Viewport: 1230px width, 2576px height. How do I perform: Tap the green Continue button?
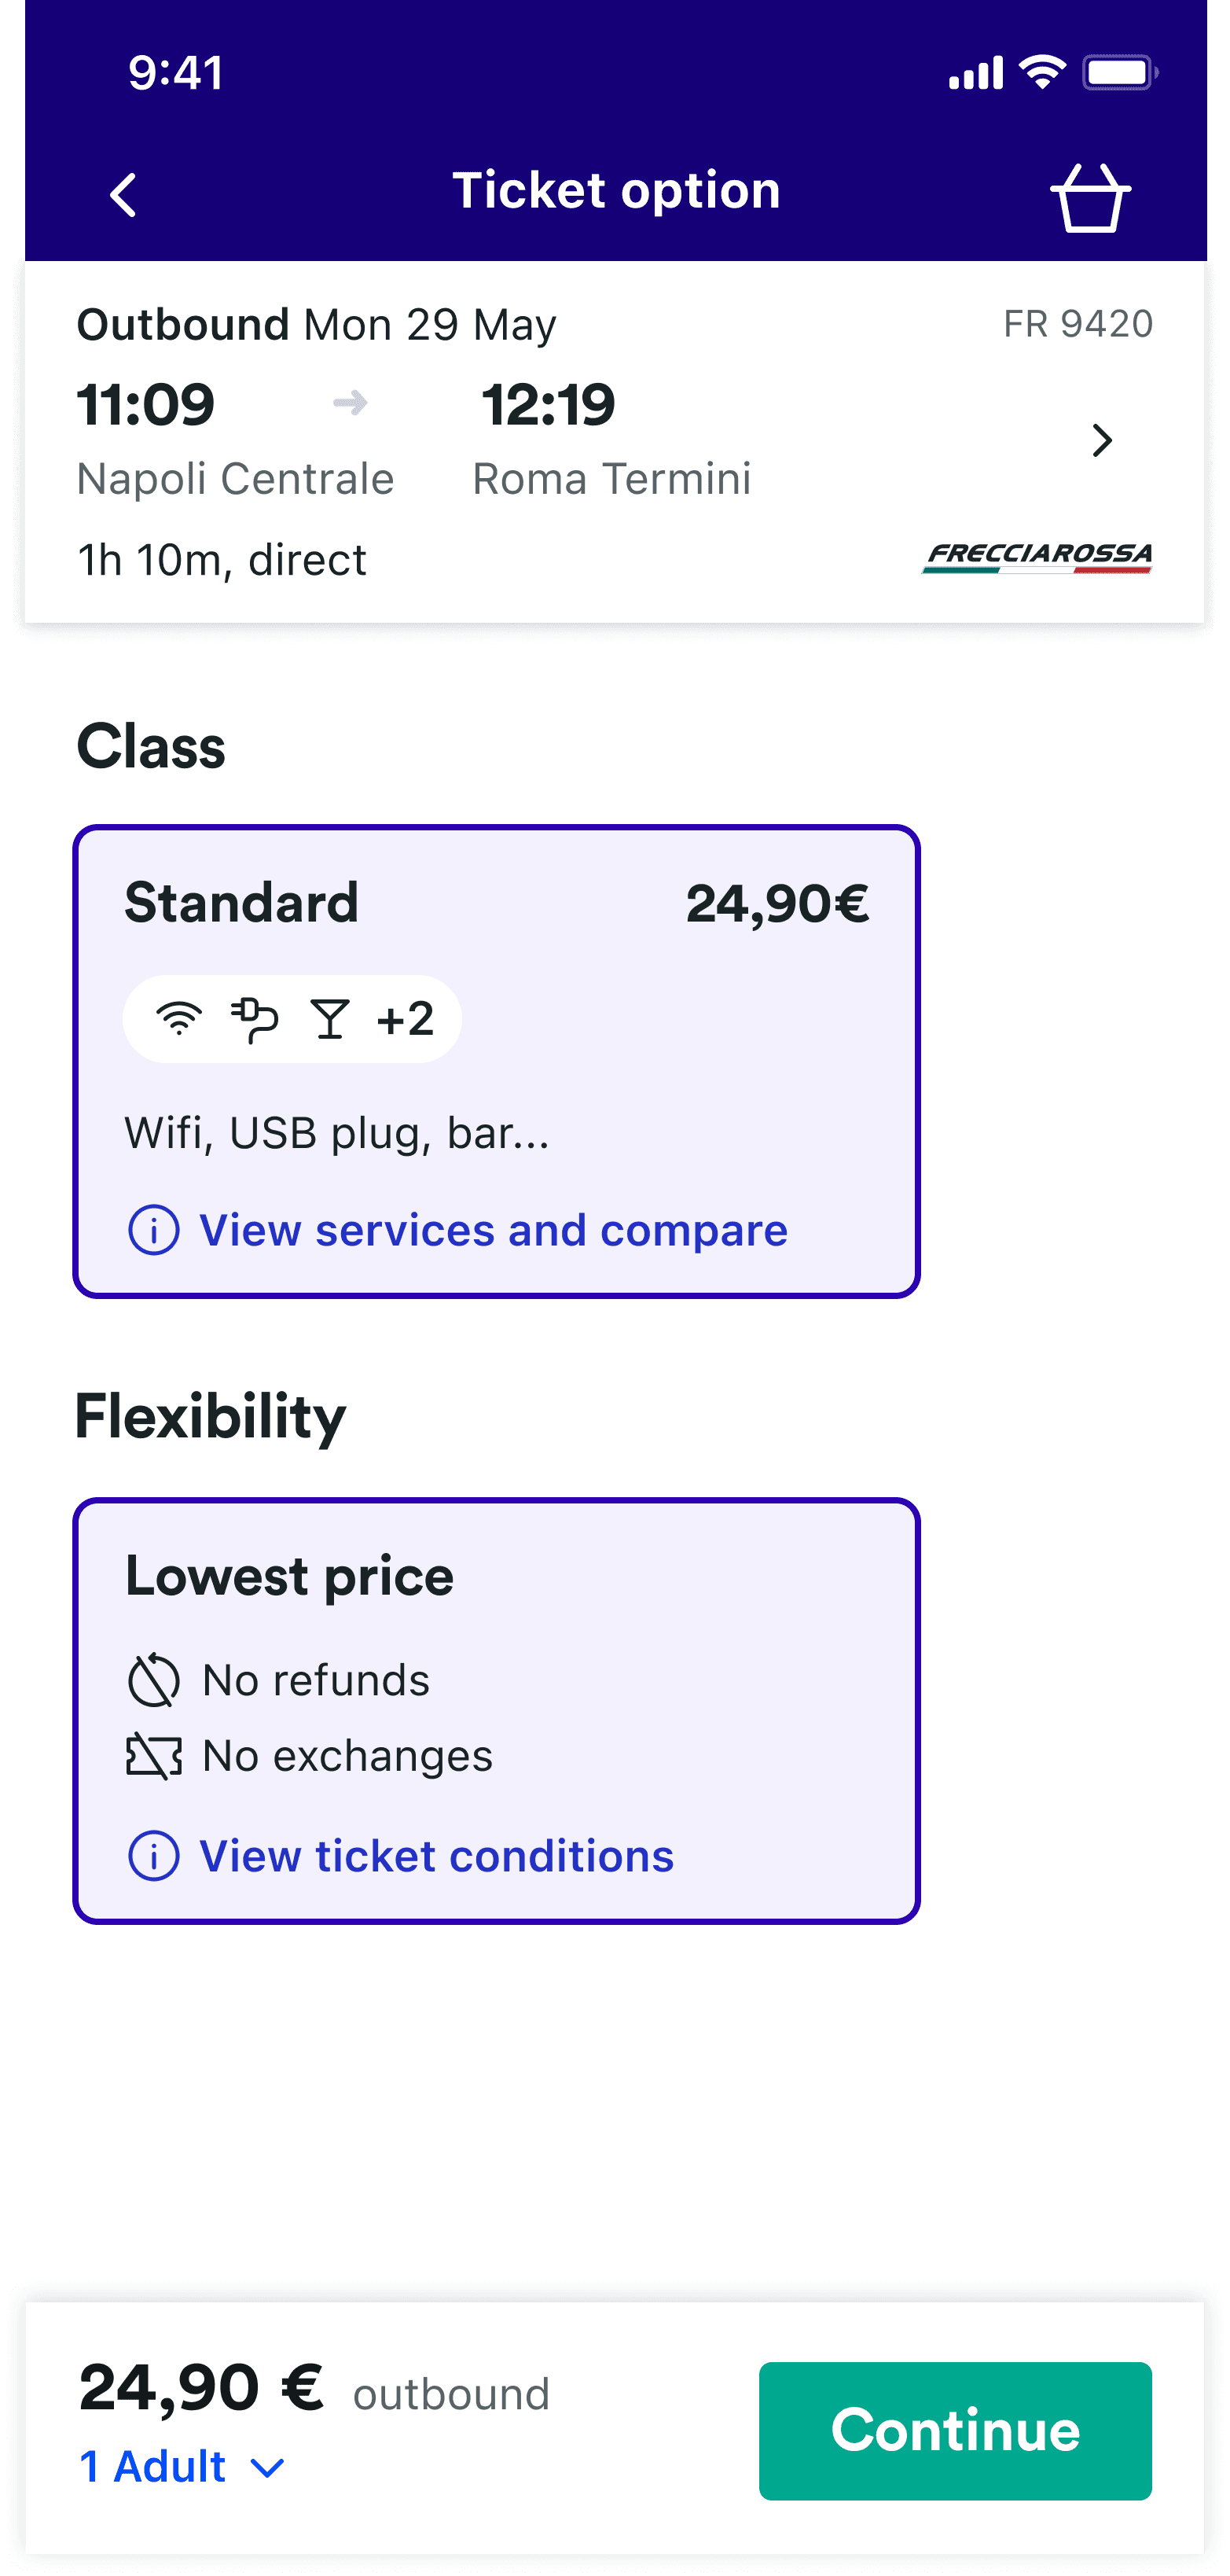(955, 2431)
